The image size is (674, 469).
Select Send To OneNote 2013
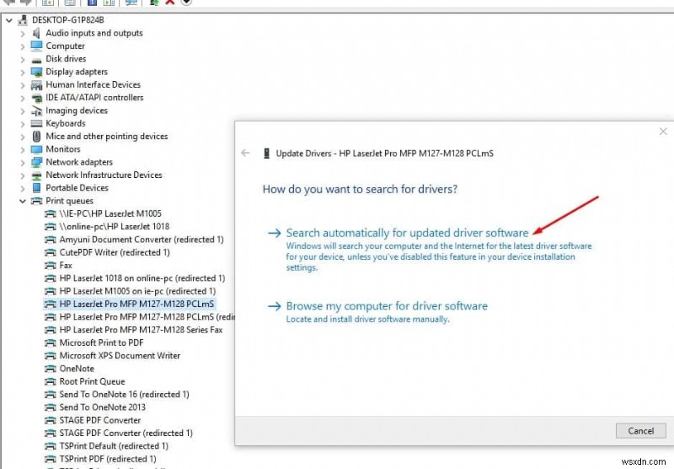tap(102, 407)
